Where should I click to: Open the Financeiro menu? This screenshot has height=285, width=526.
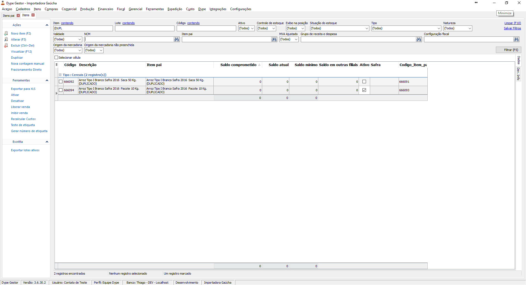[105, 9]
